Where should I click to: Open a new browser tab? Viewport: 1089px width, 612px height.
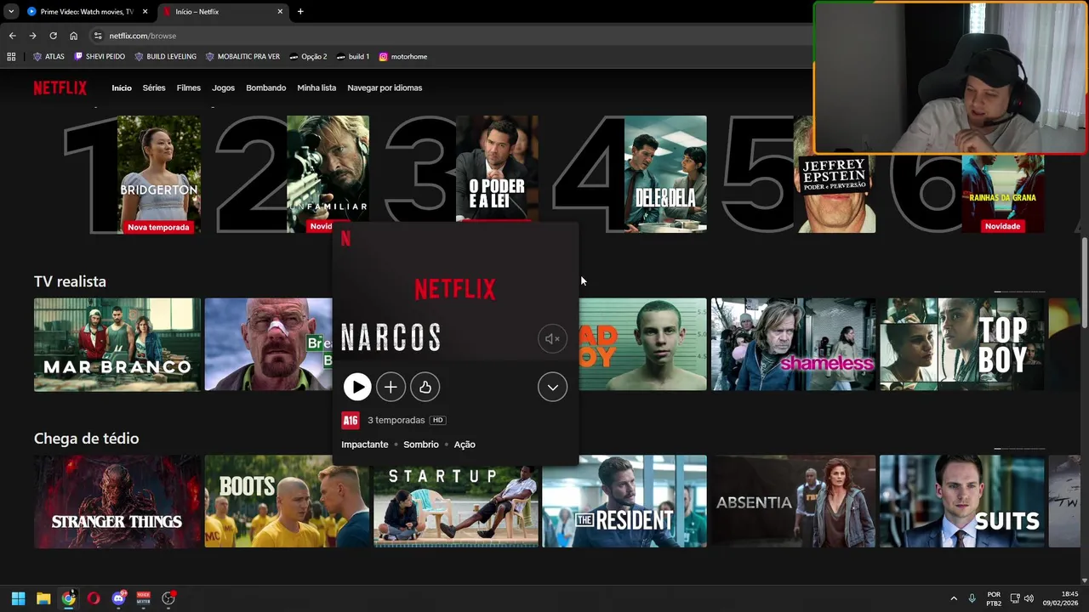tap(300, 12)
